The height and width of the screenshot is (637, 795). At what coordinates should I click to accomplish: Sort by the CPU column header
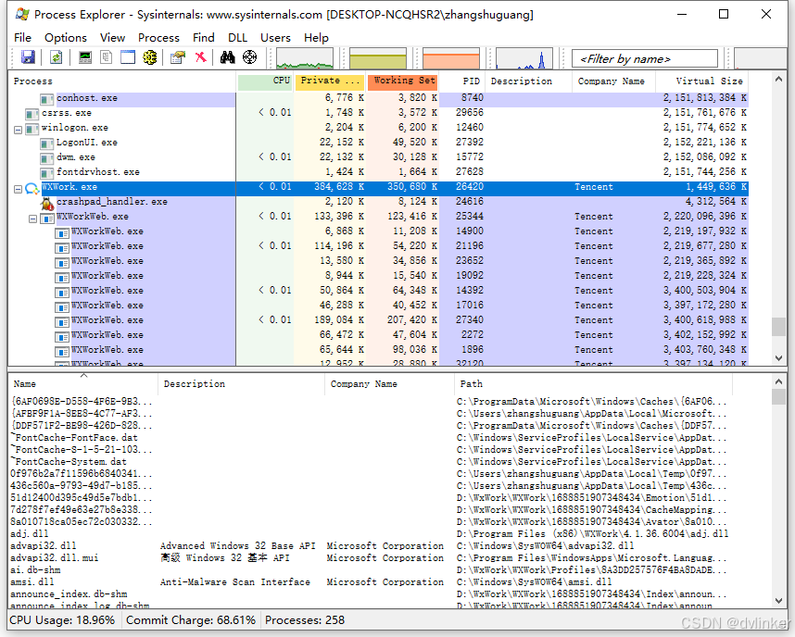click(265, 81)
